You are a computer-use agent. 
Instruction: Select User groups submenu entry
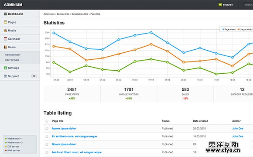pos(12,60)
